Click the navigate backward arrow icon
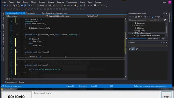 (5, 5)
